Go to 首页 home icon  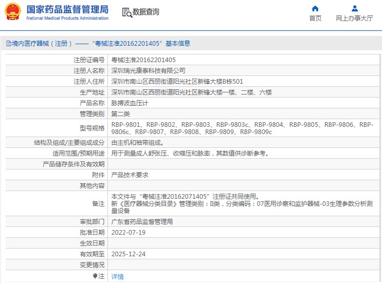pyautogui.click(x=315, y=9)
